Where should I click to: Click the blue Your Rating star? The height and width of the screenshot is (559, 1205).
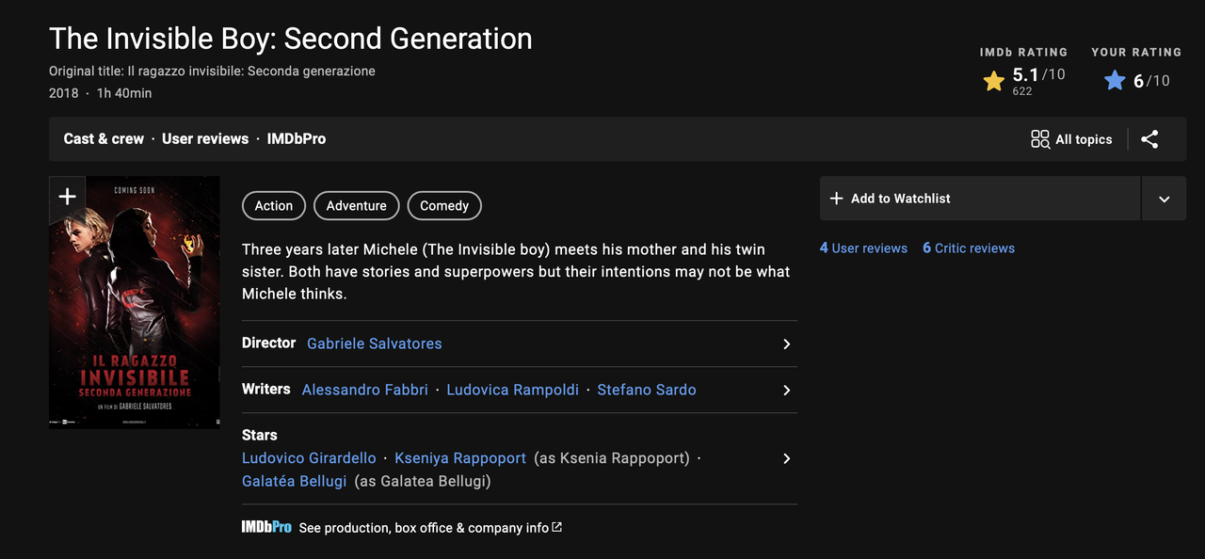pyautogui.click(x=1115, y=81)
